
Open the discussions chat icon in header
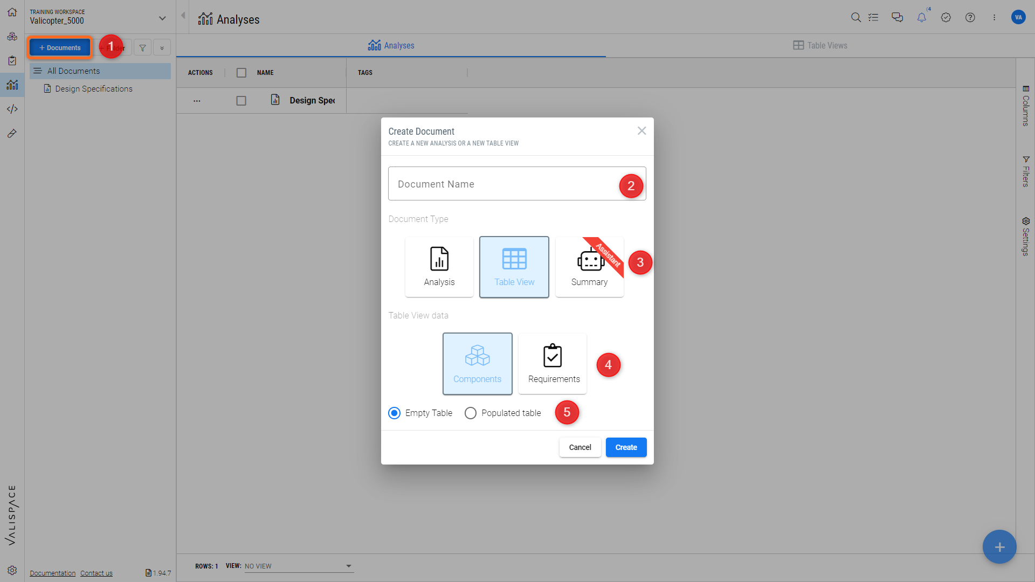point(897,17)
